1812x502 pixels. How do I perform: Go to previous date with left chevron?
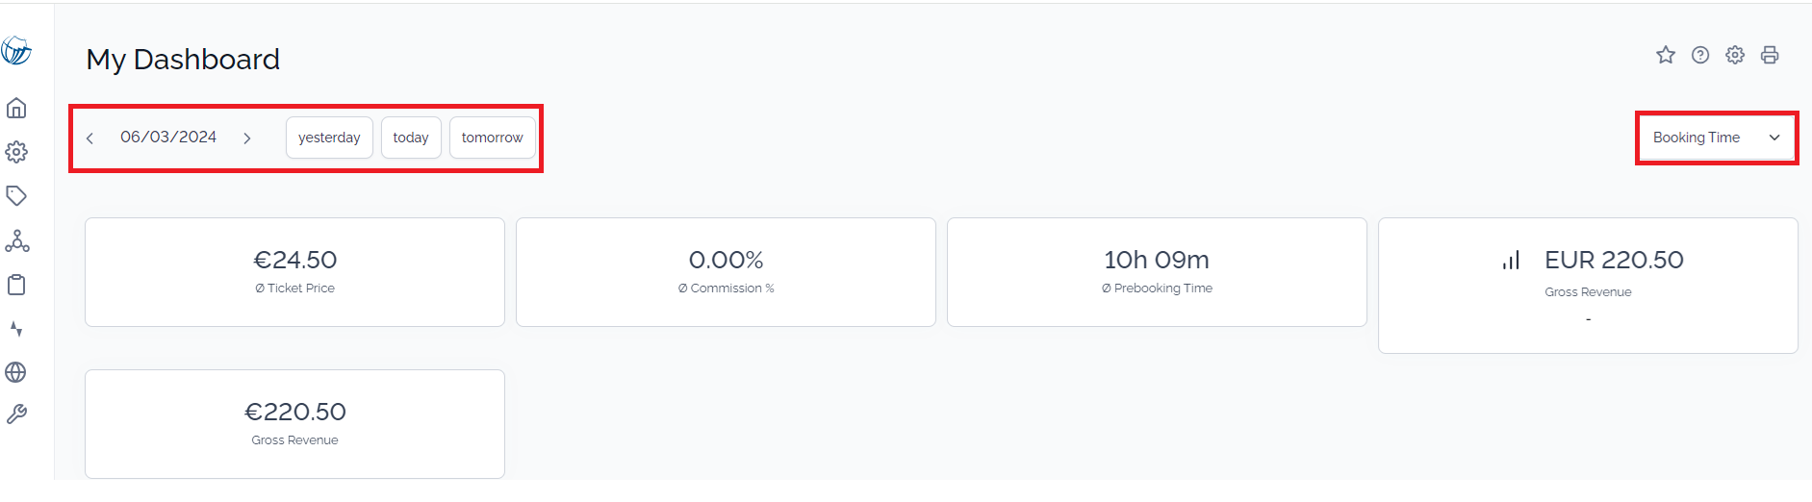click(x=89, y=138)
